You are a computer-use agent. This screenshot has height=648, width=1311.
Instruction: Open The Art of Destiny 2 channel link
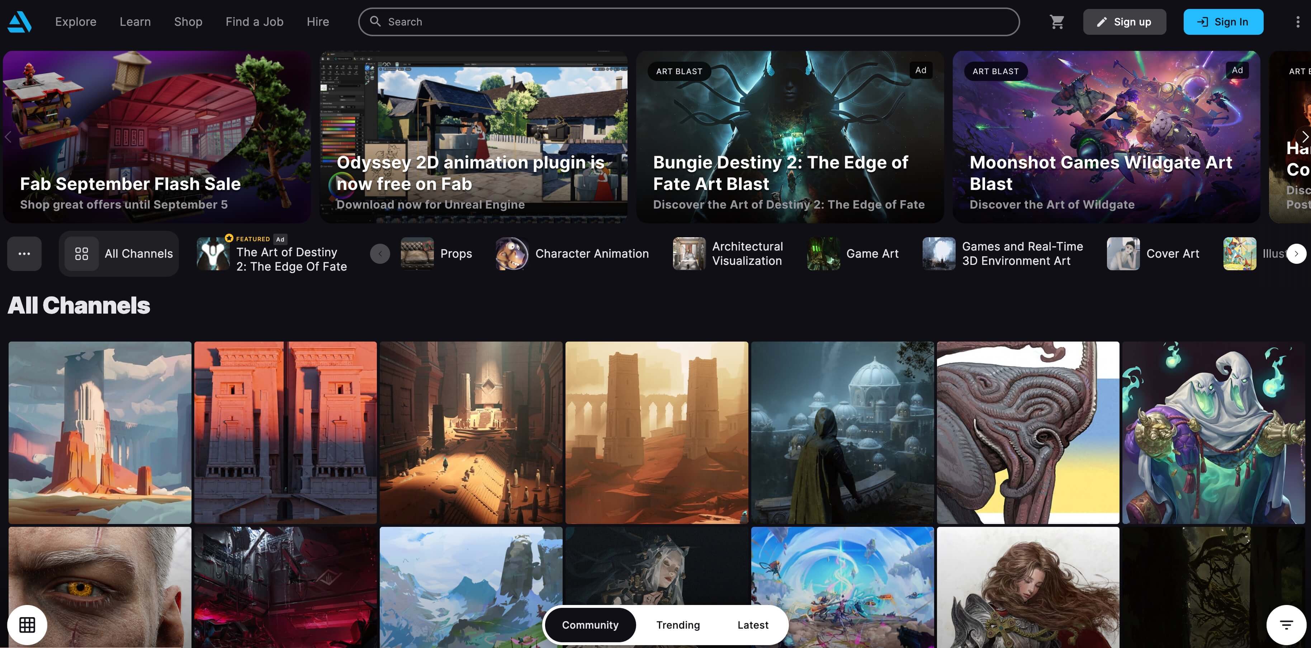292,259
